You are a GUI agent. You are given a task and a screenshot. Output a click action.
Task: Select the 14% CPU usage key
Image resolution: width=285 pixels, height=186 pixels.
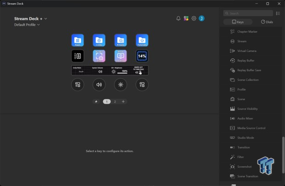142,56
